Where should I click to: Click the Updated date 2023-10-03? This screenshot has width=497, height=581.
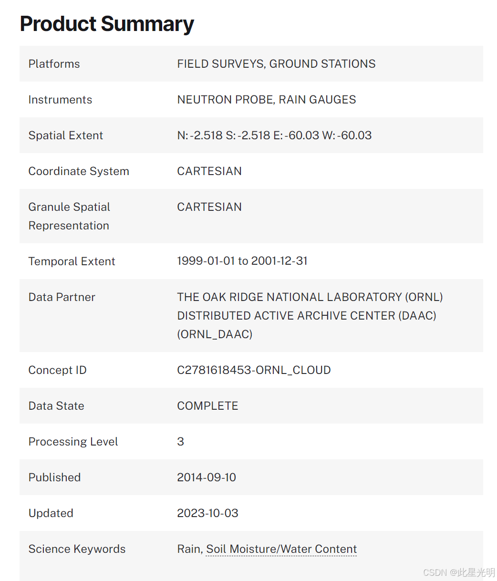[x=207, y=513]
